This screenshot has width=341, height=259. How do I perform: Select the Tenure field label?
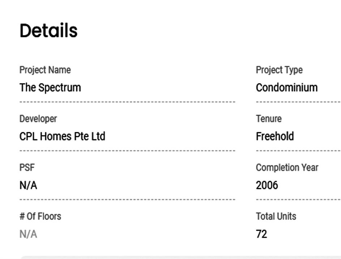[268, 118]
